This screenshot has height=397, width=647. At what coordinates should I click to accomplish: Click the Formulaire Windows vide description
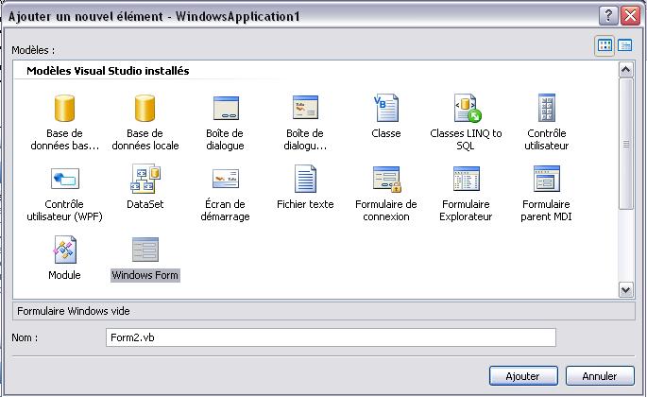(x=74, y=311)
